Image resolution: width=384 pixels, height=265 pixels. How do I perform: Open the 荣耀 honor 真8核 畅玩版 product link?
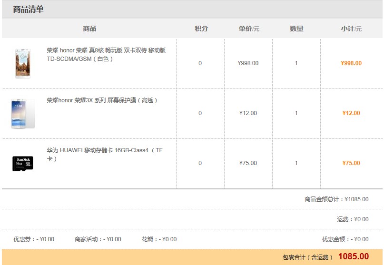pos(106,55)
